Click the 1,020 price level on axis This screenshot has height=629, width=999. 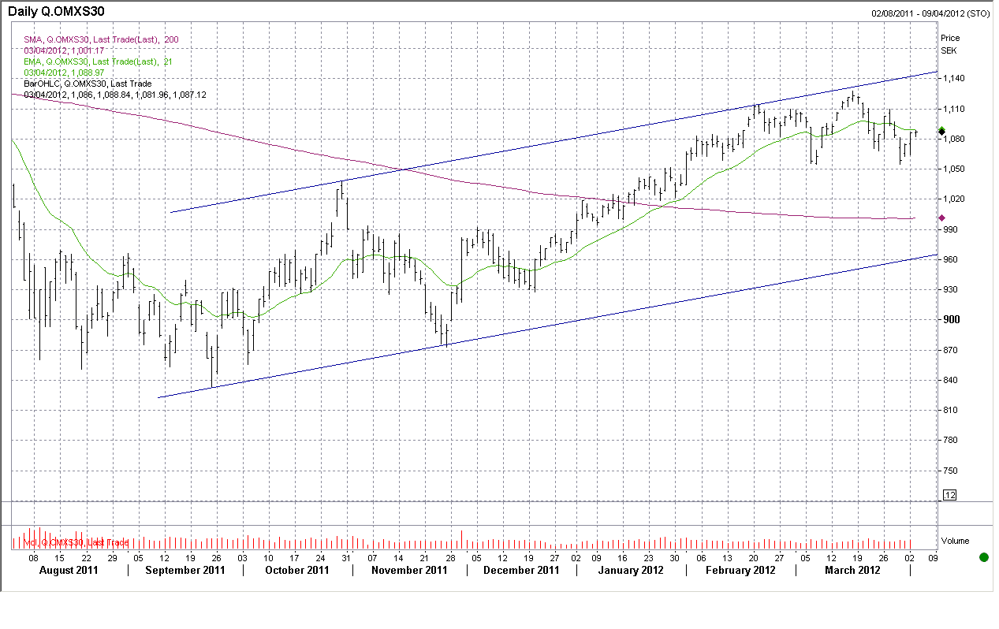pyautogui.click(x=953, y=199)
